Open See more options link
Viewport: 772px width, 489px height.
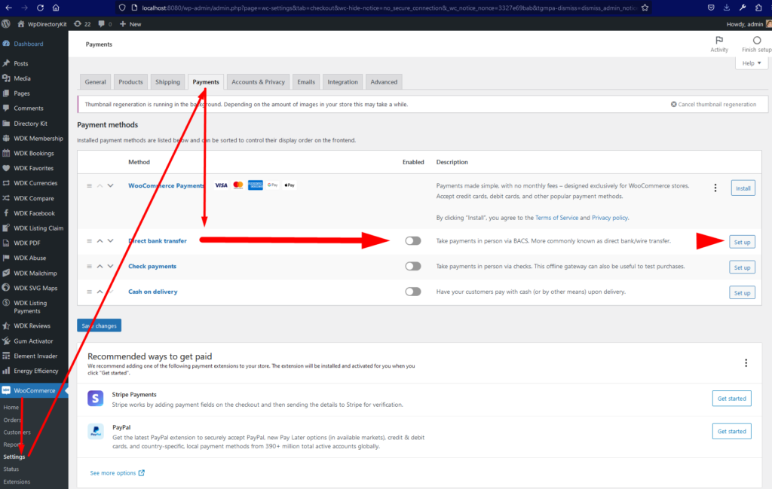click(117, 472)
